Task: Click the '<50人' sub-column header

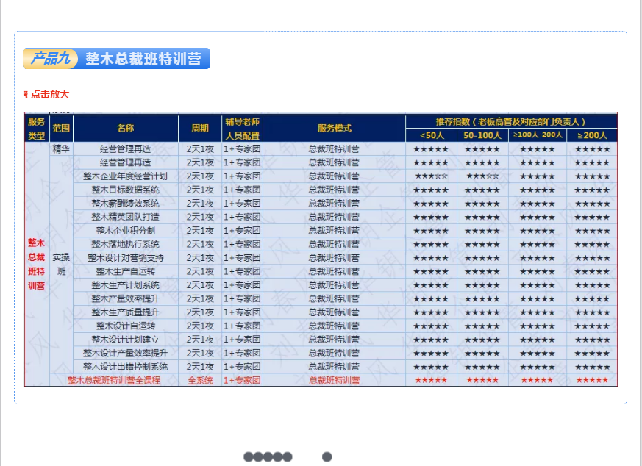Action: click(x=431, y=135)
